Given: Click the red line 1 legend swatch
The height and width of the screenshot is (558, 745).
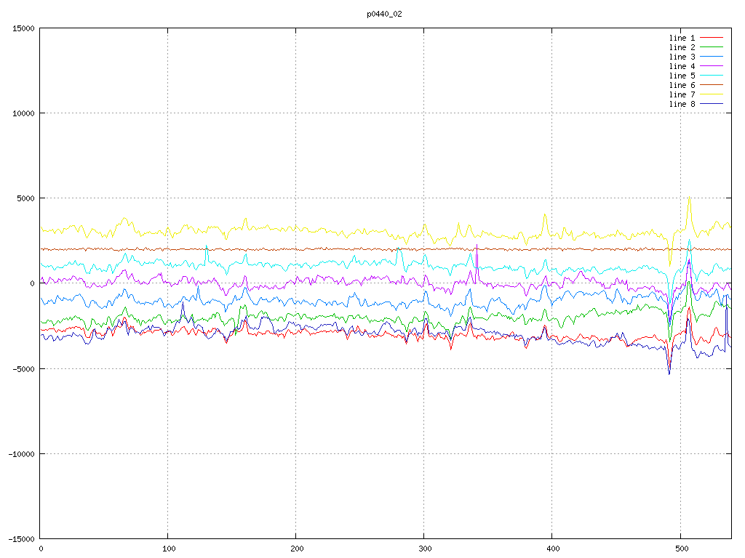Looking at the screenshot, I should point(712,38).
